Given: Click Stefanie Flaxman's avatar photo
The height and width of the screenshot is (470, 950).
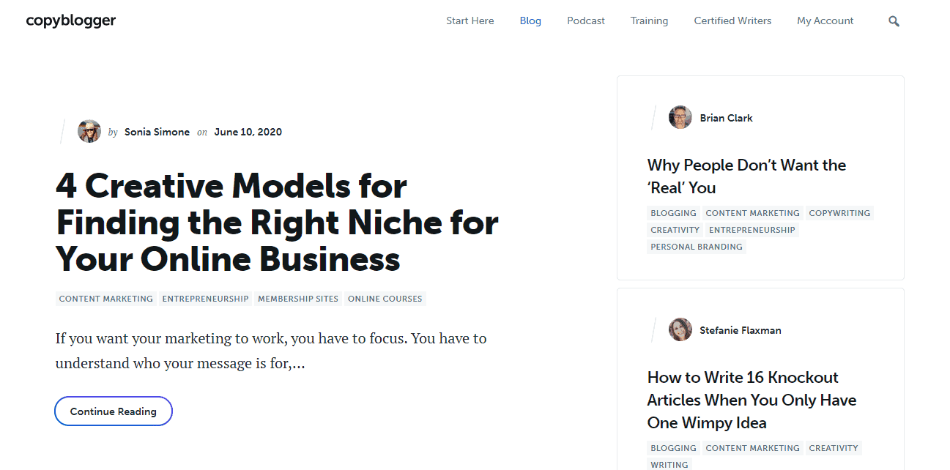Looking at the screenshot, I should coord(680,329).
